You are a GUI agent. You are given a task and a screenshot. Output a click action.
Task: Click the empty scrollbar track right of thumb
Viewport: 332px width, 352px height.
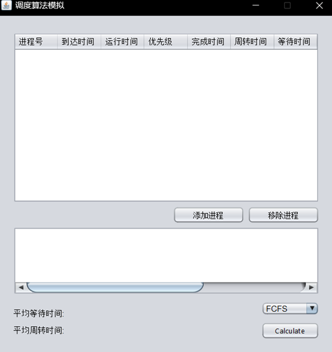(x=255, y=287)
